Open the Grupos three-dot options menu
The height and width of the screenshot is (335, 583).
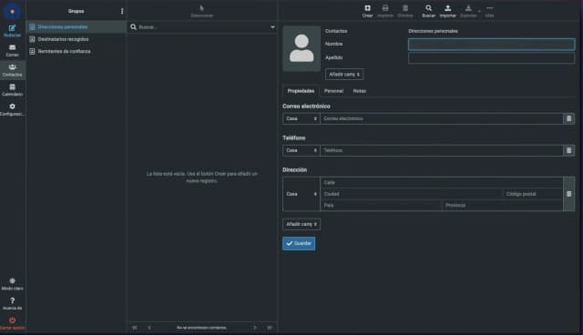[122, 11]
